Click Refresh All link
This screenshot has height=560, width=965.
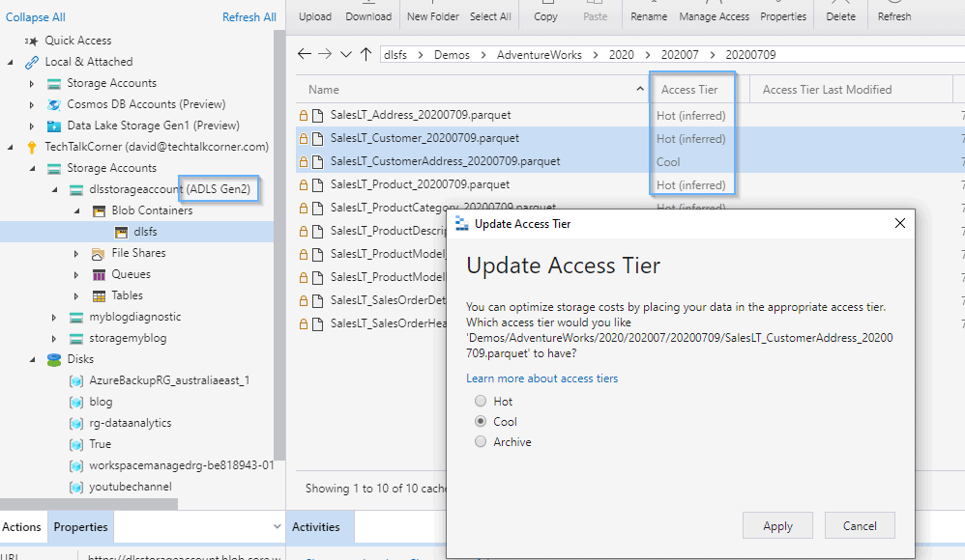pyautogui.click(x=249, y=17)
